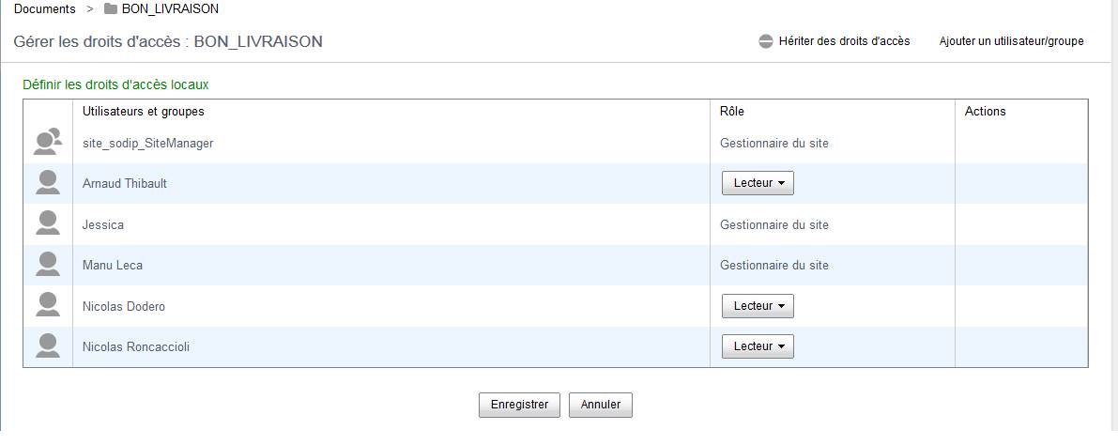
Task: Open Lecteur role dropdown for Nicolas Dodero
Action: [758, 306]
